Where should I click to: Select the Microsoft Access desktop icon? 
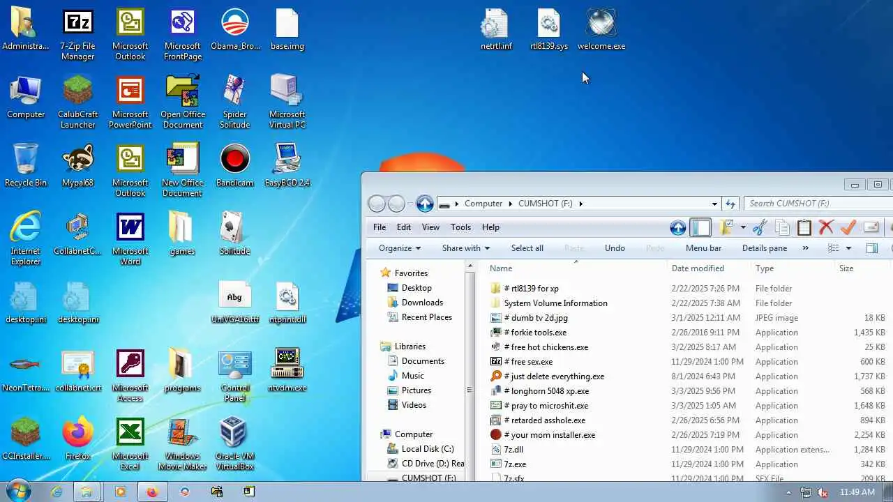pyautogui.click(x=130, y=376)
